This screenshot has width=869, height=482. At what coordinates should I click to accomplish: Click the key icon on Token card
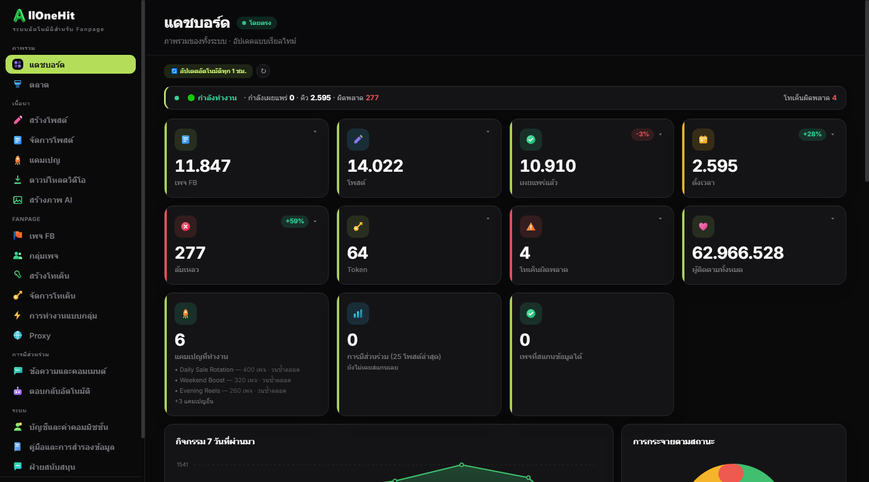[358, 227]
